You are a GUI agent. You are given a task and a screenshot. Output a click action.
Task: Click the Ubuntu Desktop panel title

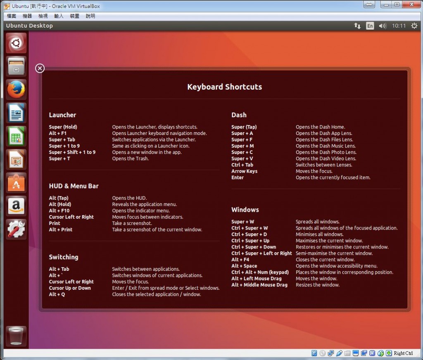click(29, 26)
